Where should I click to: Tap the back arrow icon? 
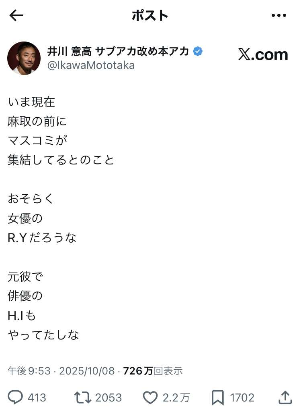16,15
